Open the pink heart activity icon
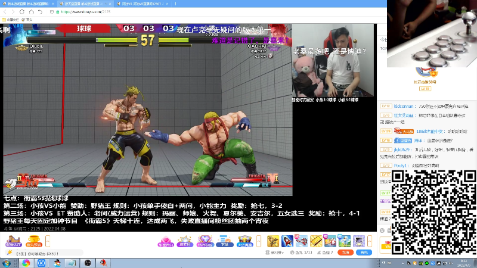Screen dimensions: 477x268 (166, 241)
